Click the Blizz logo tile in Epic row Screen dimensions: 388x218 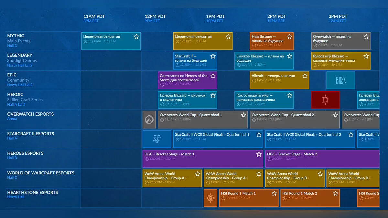341,80
